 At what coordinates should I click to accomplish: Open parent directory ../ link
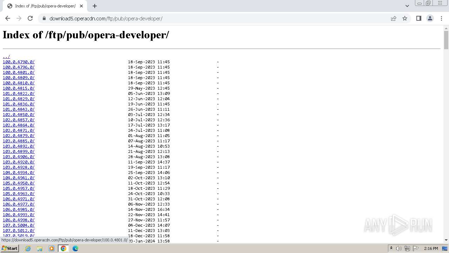tap(6, 57)
